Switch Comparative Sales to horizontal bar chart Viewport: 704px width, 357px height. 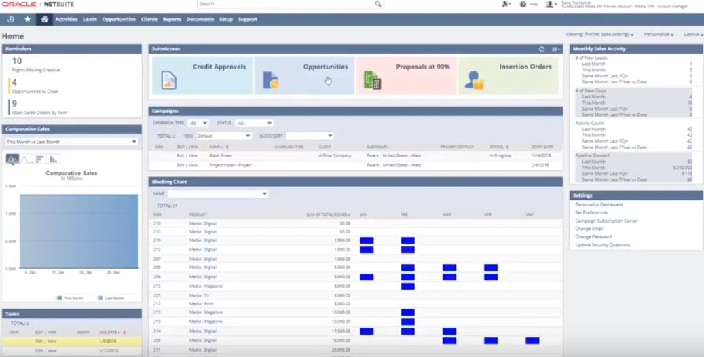40,159
